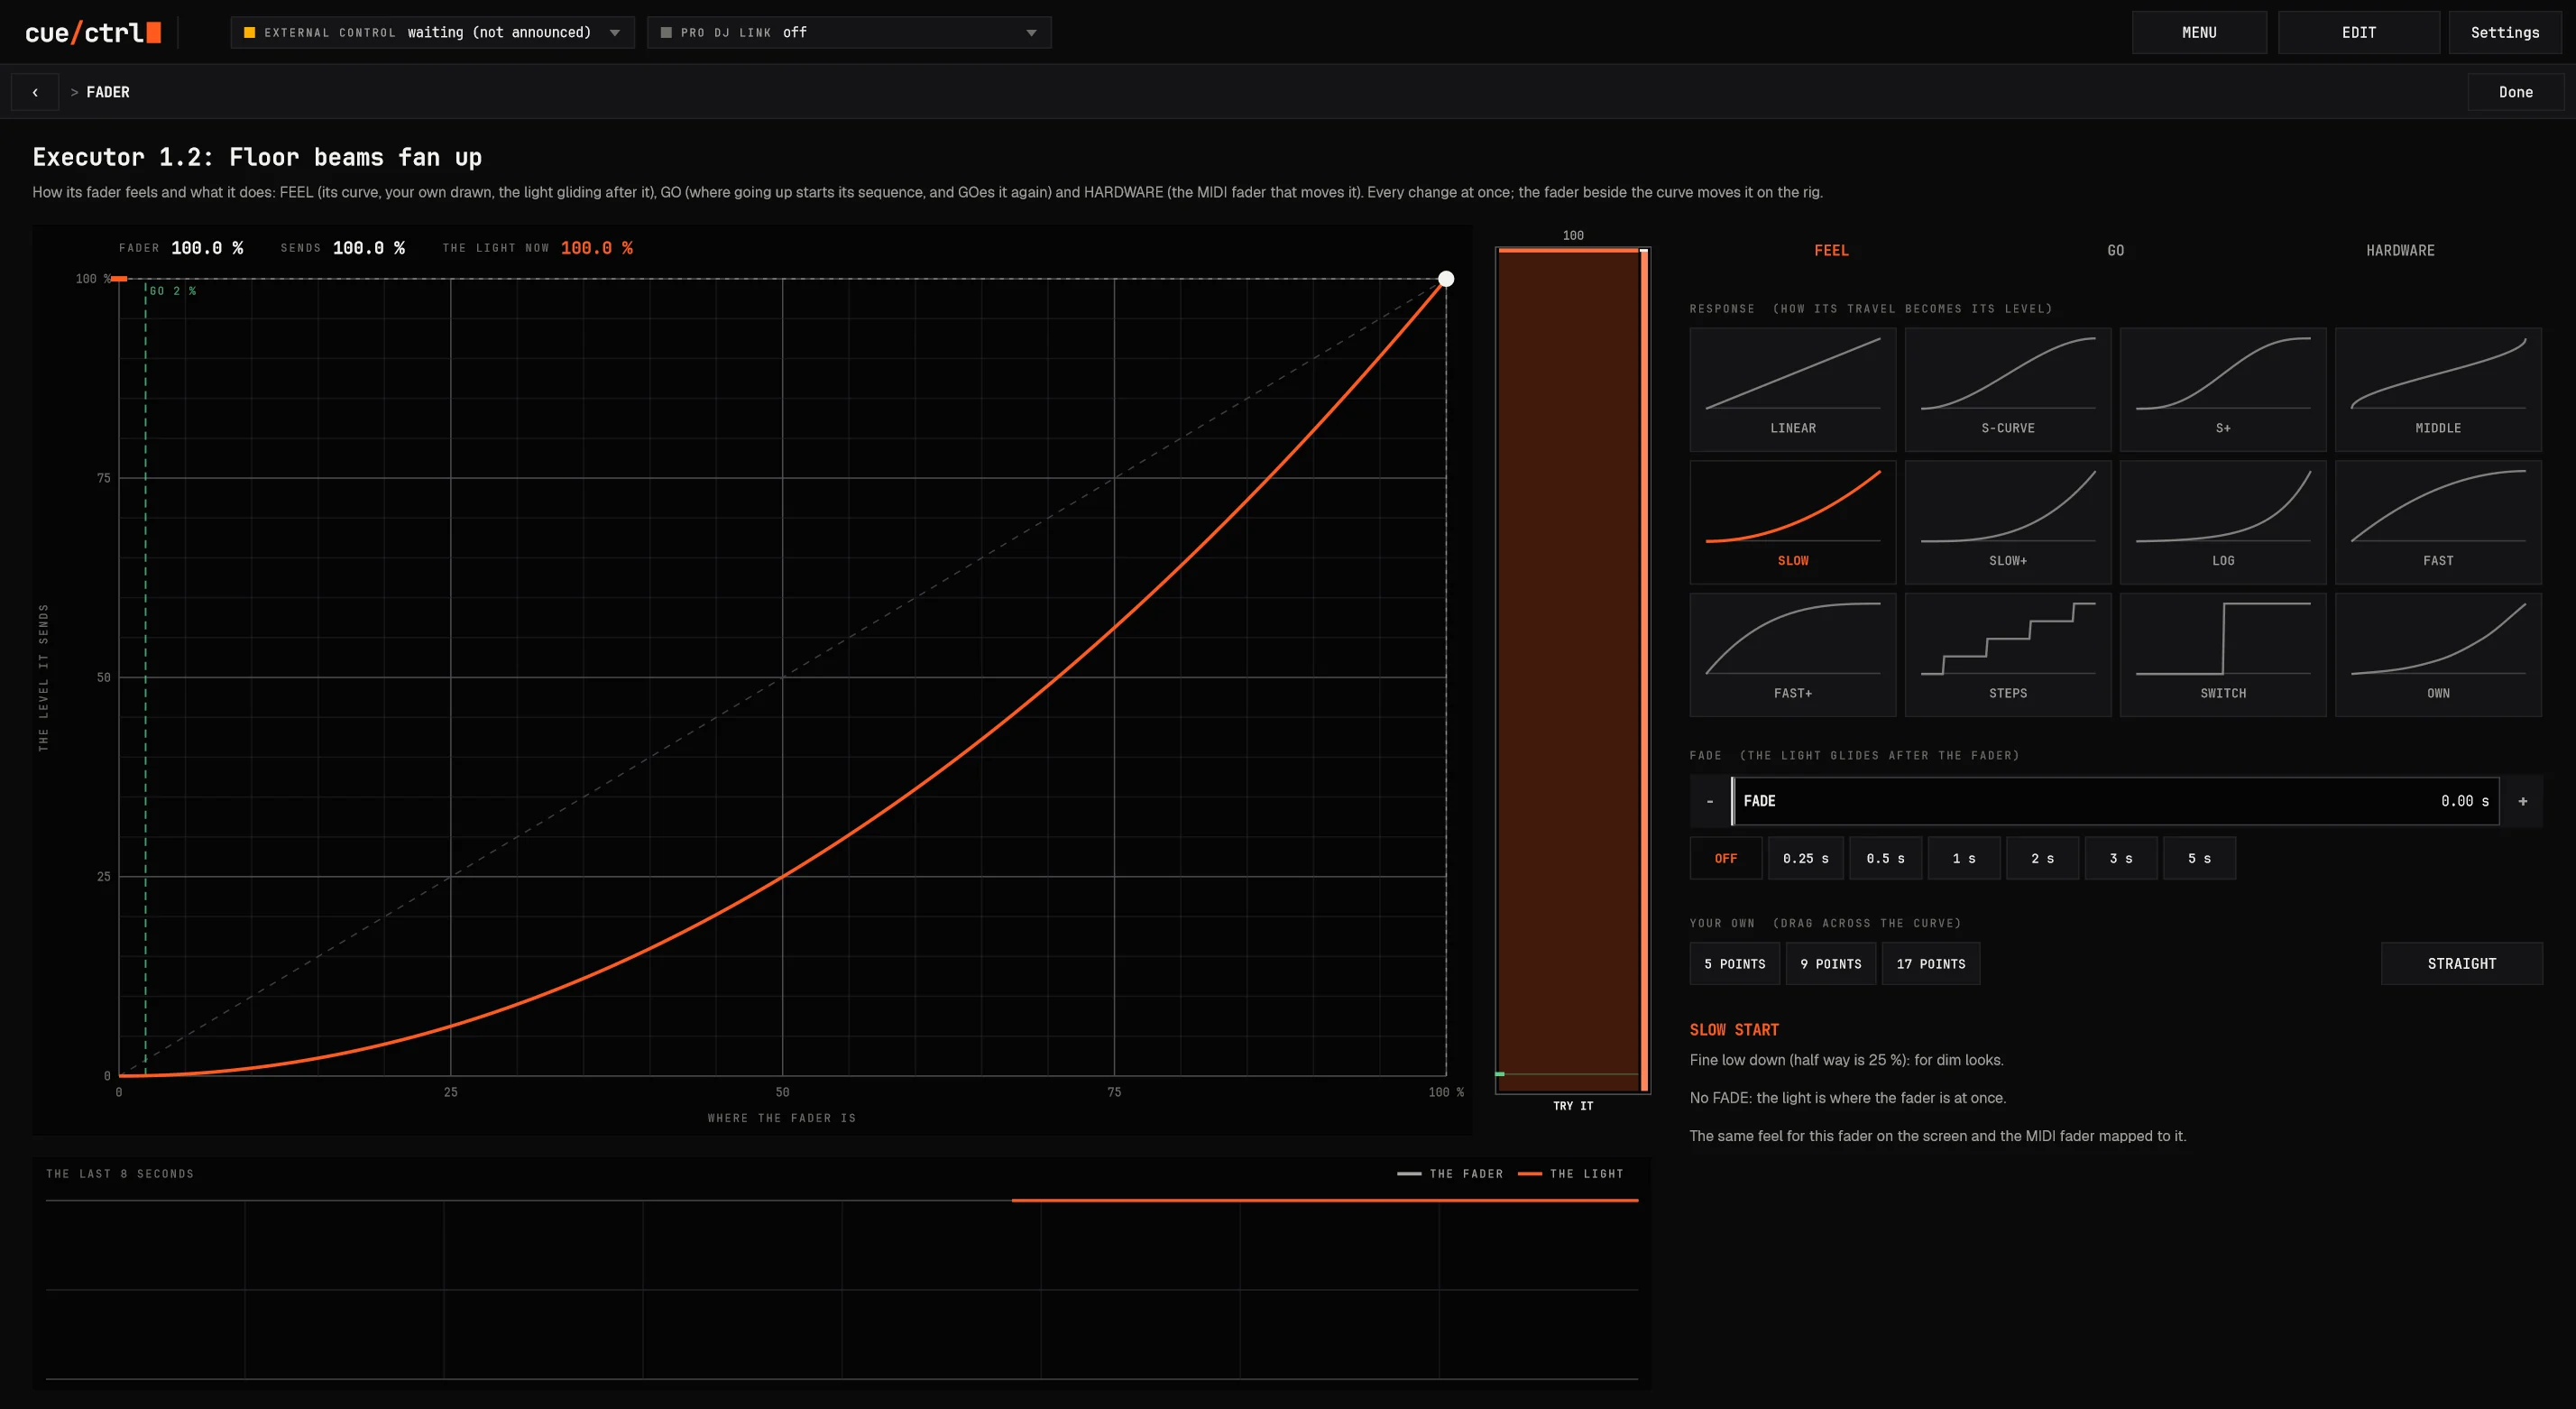Decrease fade time with minus button
Screen dimensions: 2576x1409
(1709, 801)
